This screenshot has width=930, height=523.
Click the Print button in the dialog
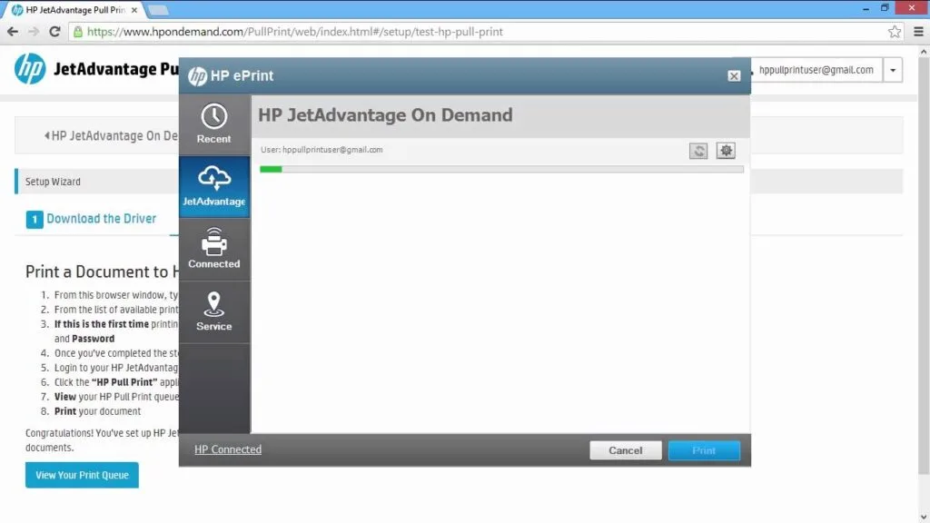704,449
